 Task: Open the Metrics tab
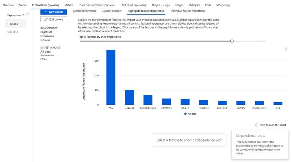tap(69, 5)
